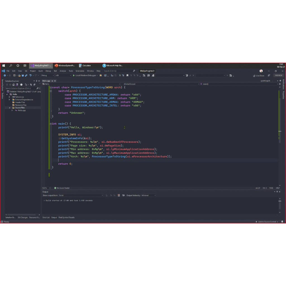Collapse the main function fold marker
This screenshot has height=286, width=286.
(x=51, y=124)
